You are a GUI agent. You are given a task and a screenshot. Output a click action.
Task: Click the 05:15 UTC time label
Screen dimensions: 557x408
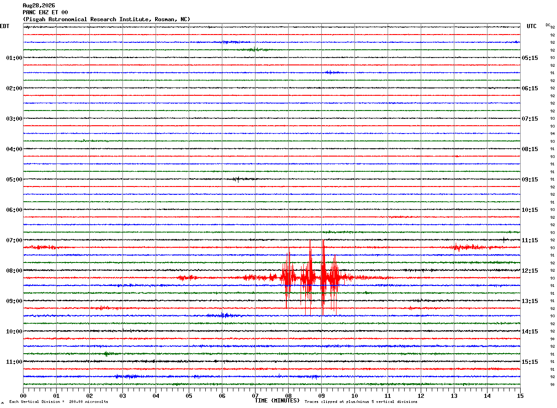pos(530,58)
